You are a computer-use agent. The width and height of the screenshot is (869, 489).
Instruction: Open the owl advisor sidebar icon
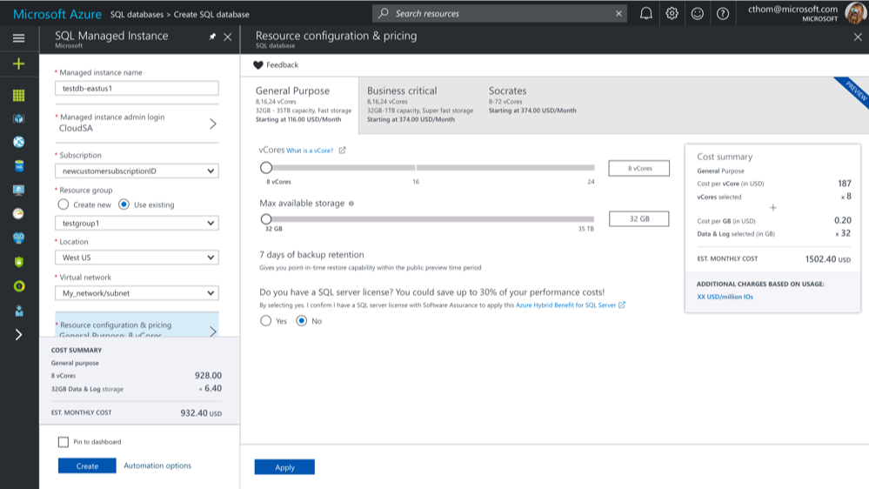click(19, 238)
